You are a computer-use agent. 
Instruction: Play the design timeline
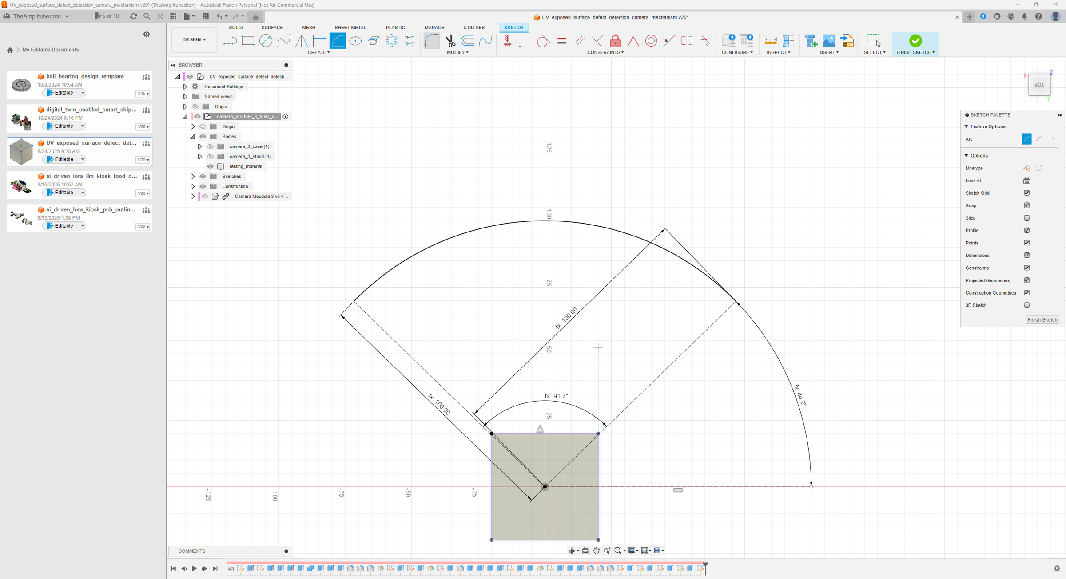coord(194,568)
